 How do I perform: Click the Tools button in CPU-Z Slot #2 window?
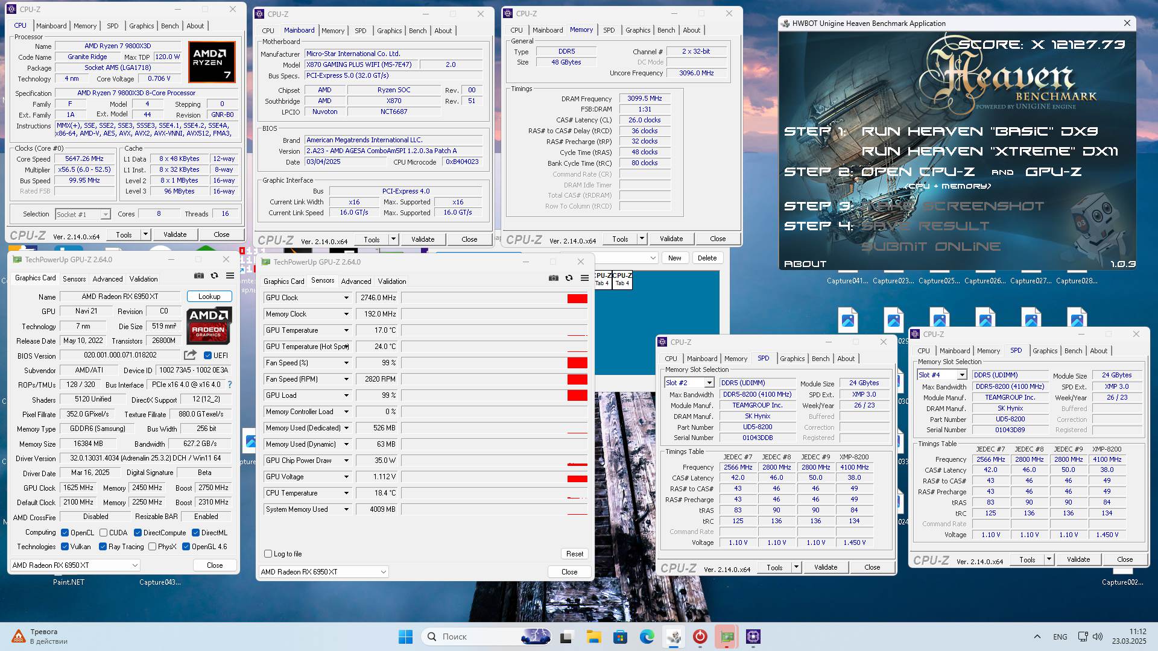[x=774, y=568]
